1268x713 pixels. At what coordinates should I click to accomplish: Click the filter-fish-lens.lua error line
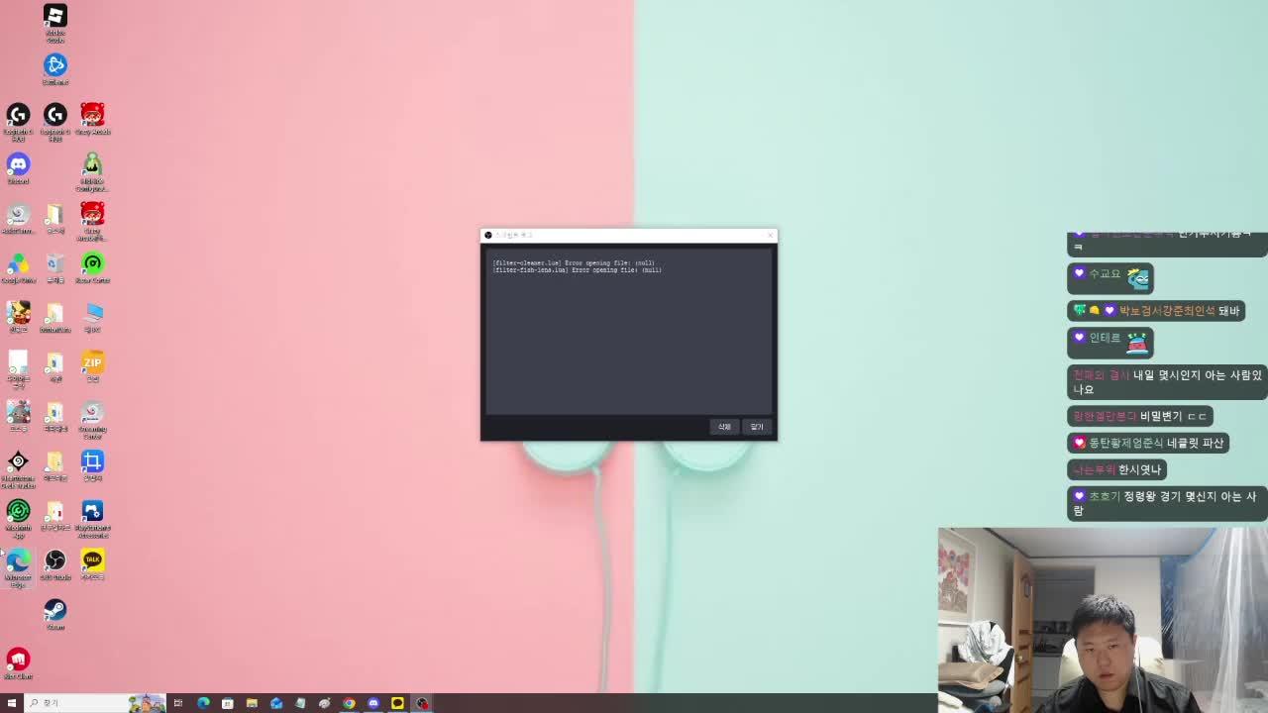(x=578, y=270)
